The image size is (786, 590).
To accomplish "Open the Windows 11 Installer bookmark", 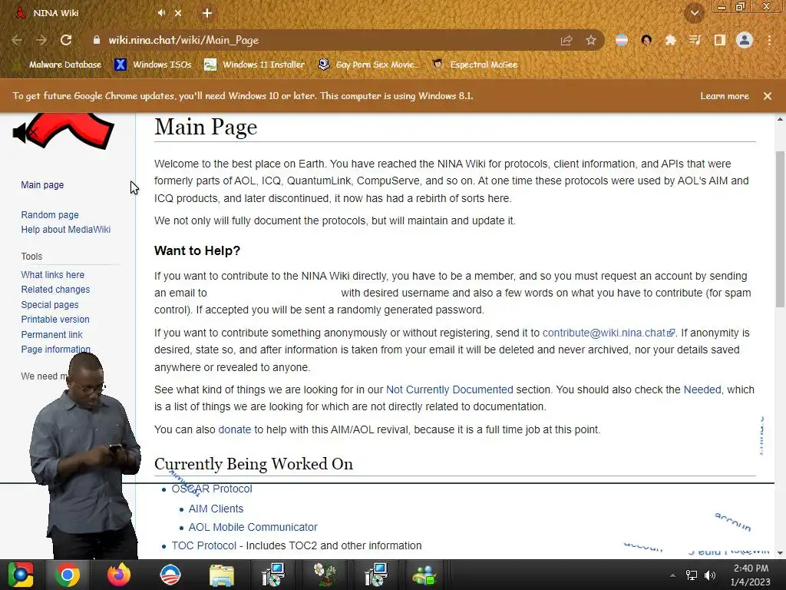I will (255, 65).
